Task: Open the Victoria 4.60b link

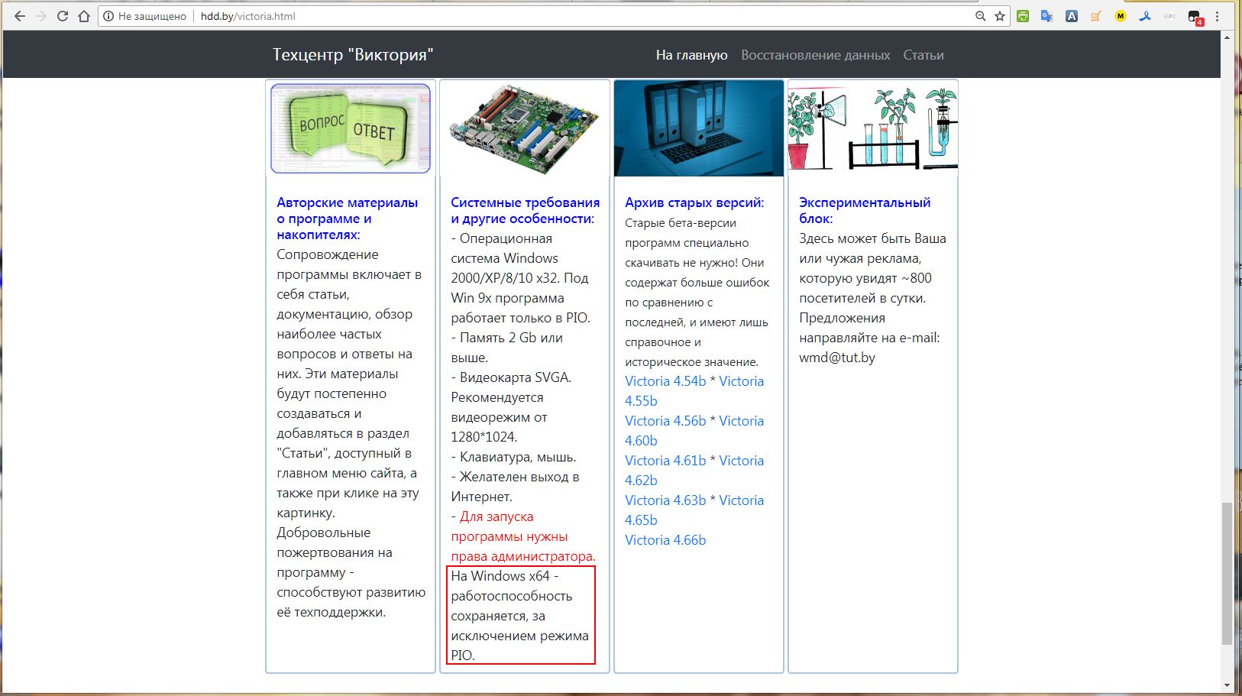Action: [x=694, y=431]
